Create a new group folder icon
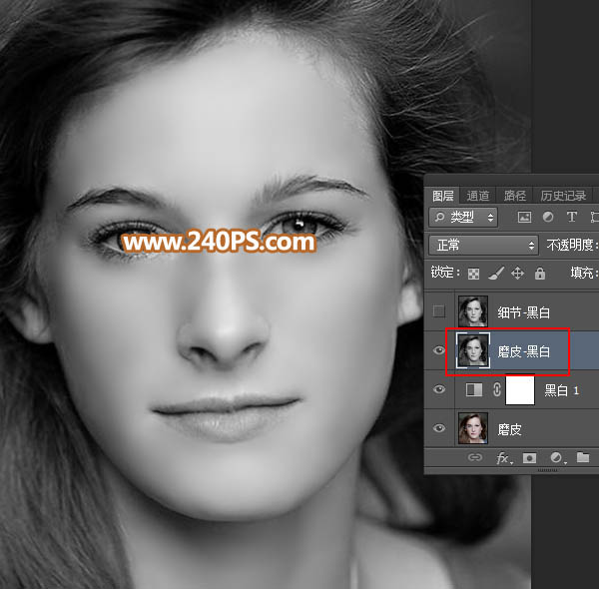This screenshot has height=589, width=599. pos(583,457)
